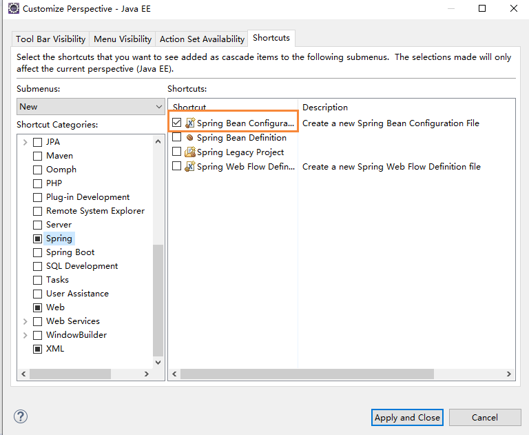Click shortcuts table scroll right arrow
This screenshot has width=529, height=435.
click(509, 374)
